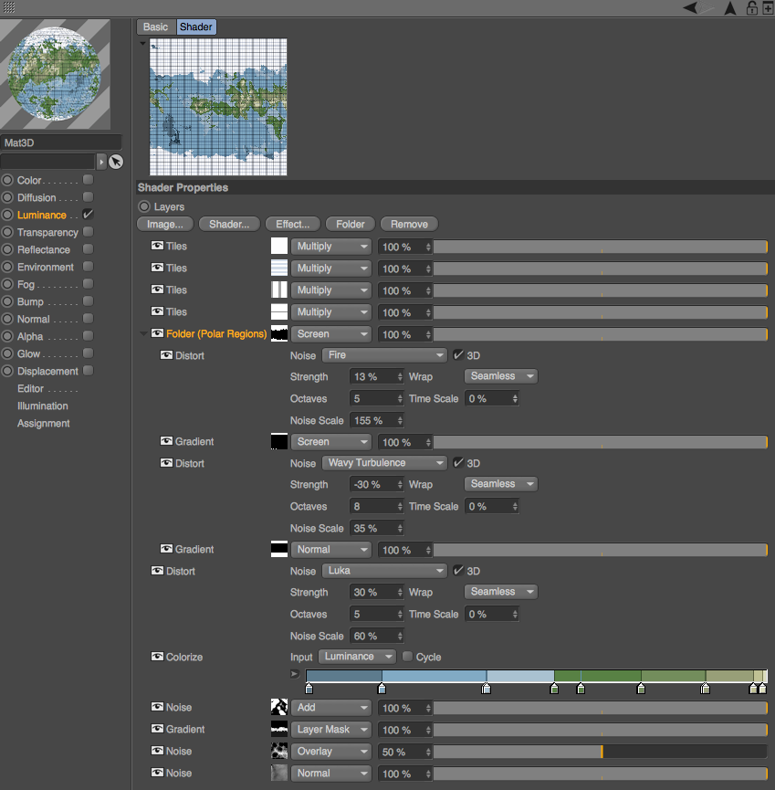Switch to the Basic tab
The height and width of the screenshot is (790, 775).
pos(155,26)
